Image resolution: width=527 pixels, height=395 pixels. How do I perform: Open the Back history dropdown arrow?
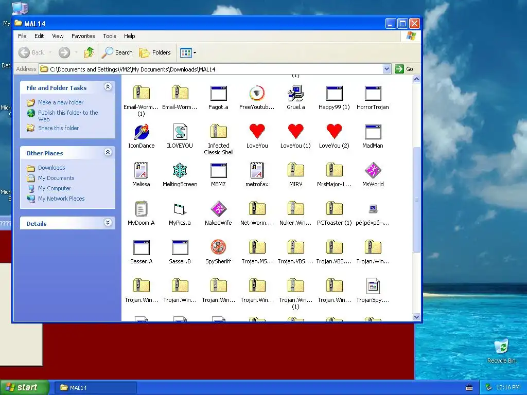50,52
